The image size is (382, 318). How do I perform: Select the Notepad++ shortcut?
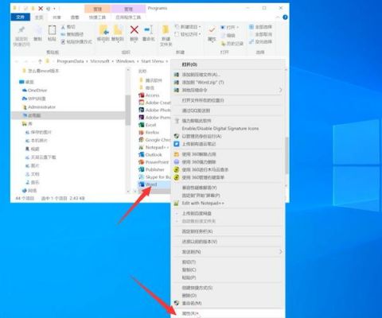coord(154,147)
